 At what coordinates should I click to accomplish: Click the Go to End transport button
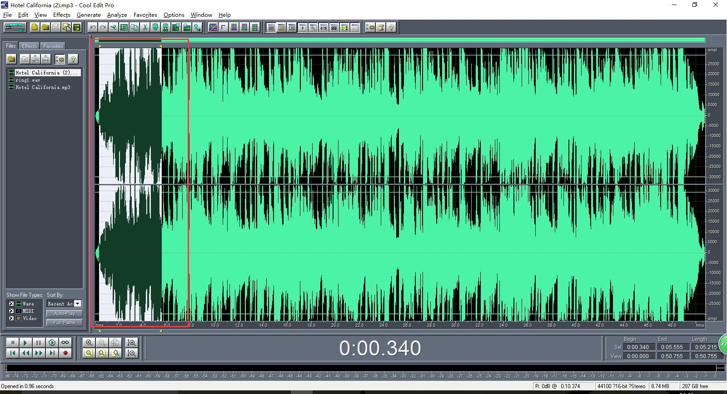[52, 353]
